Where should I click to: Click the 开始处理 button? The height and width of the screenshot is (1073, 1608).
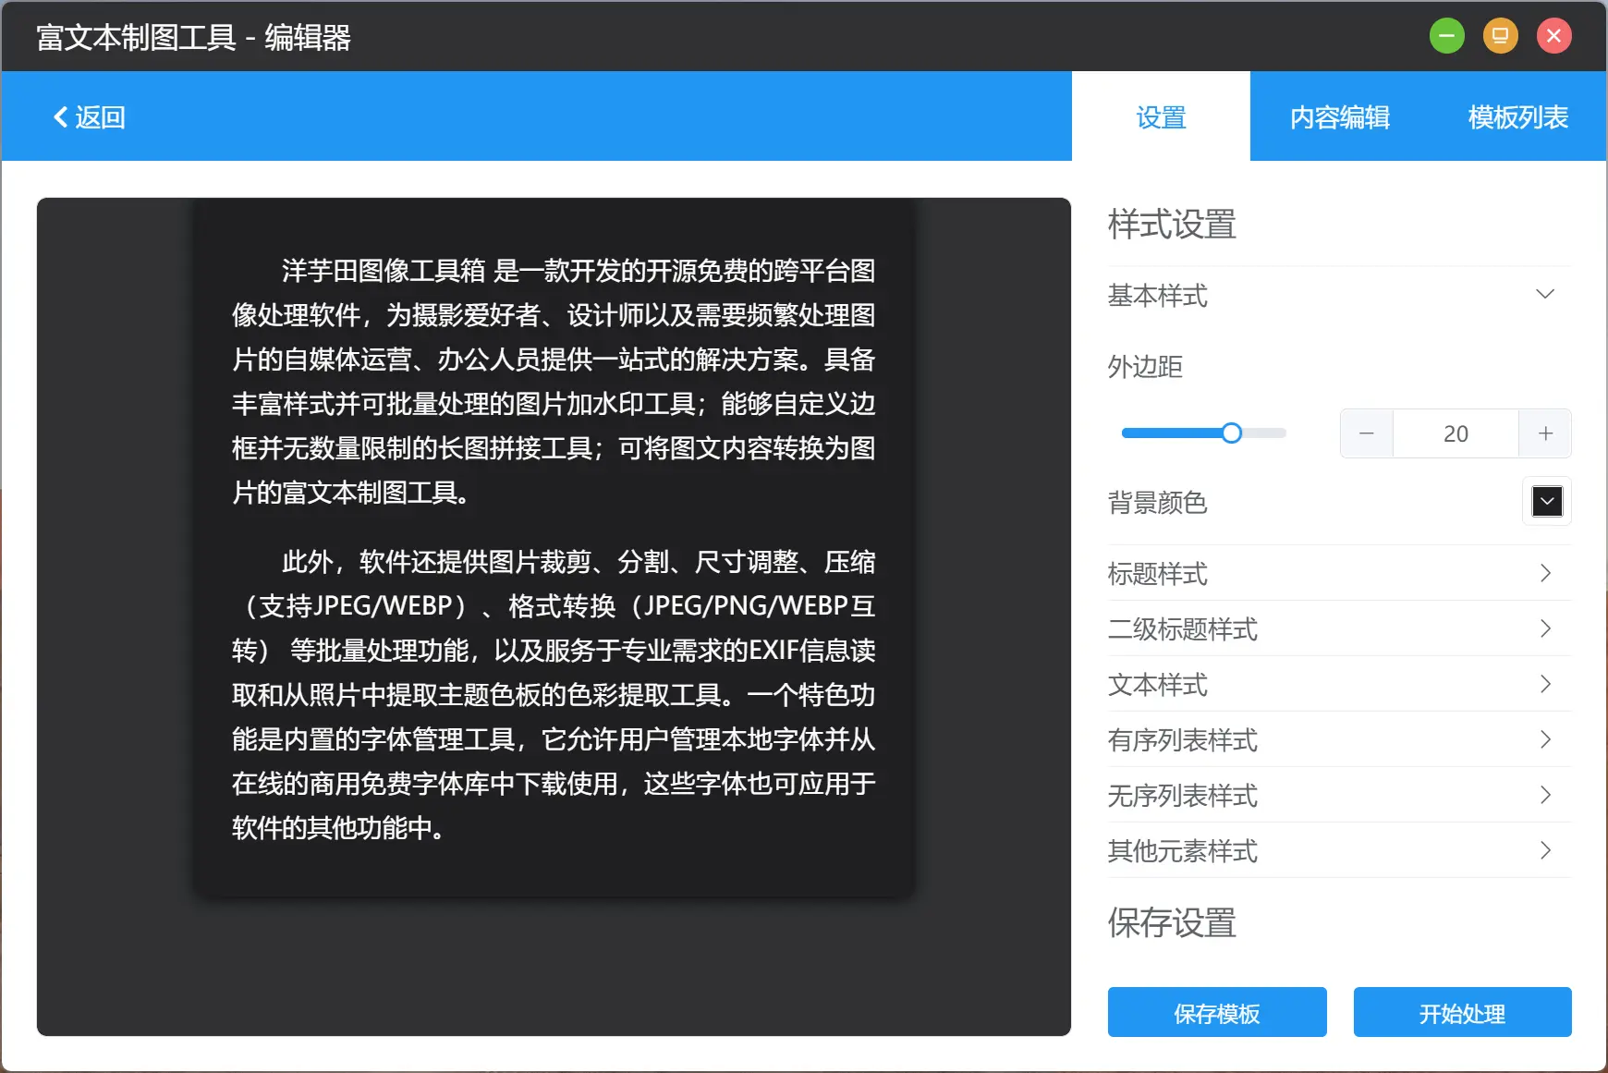[1461, 1012]
